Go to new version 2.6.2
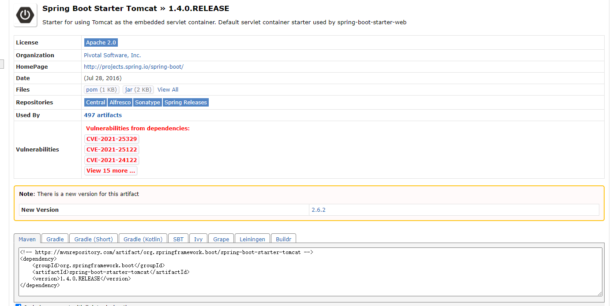Screen dimensions: 613x306 pyautogui.click(x=319, y=210)
